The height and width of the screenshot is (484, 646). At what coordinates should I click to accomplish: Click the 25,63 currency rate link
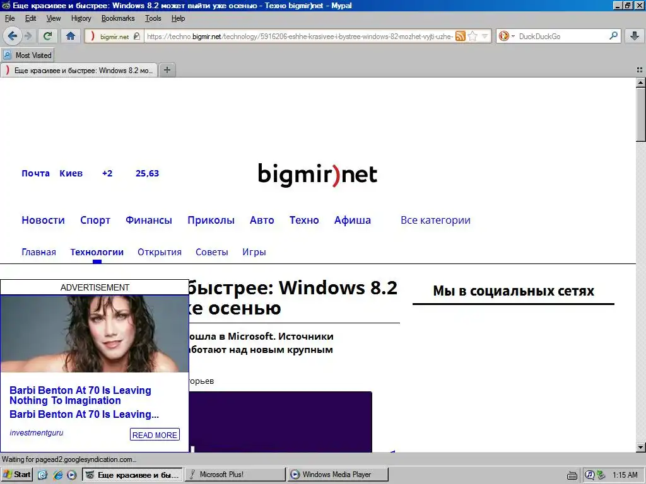[x=147, y=173]
